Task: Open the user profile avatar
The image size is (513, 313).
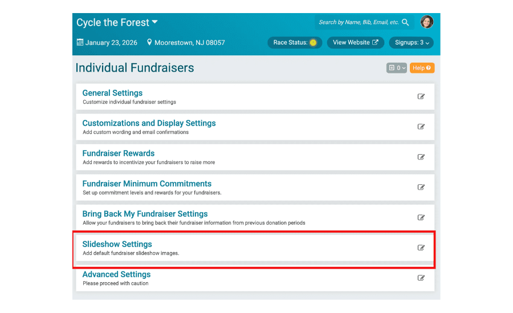Action: point(426,22)
